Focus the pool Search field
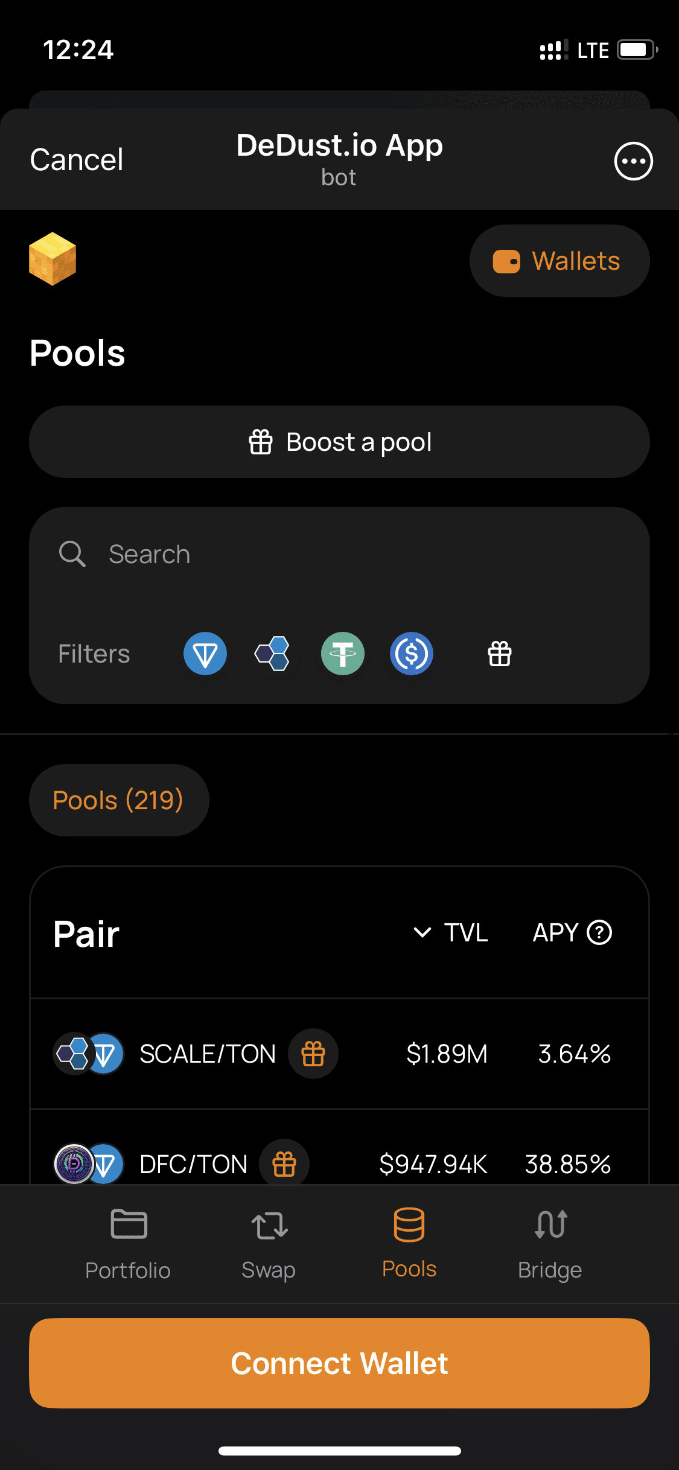This screenshot has width=679, height=1470. [x=339, y=554]
